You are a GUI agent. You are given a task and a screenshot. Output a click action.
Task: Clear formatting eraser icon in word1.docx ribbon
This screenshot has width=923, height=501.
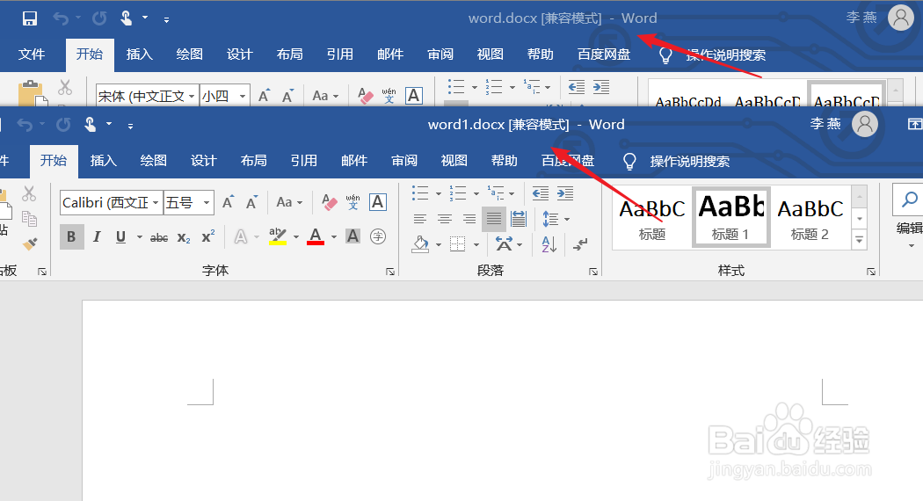(329, 202)
